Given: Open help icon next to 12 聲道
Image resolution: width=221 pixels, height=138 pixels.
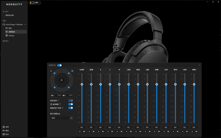Looking at the screenshot, I should click(60, 104).
